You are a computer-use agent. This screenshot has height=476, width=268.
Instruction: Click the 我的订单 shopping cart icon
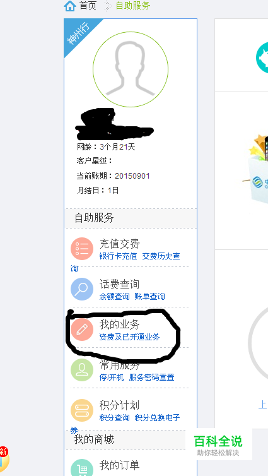82,468
